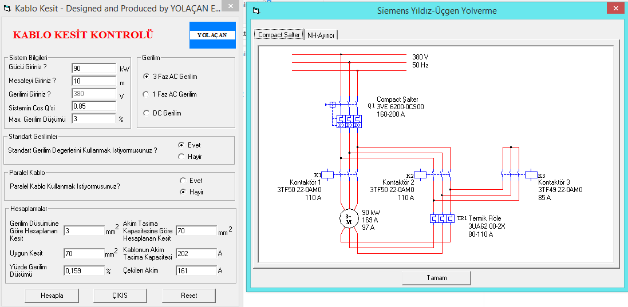Click the Gücü Giriniz power field
The image size is (628, 307).
coord(94,69)
